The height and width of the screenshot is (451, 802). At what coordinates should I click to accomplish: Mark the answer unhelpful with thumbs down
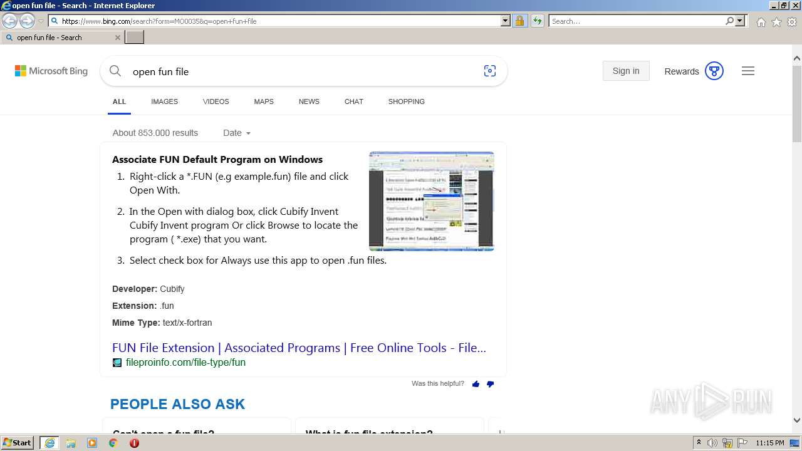490,384
